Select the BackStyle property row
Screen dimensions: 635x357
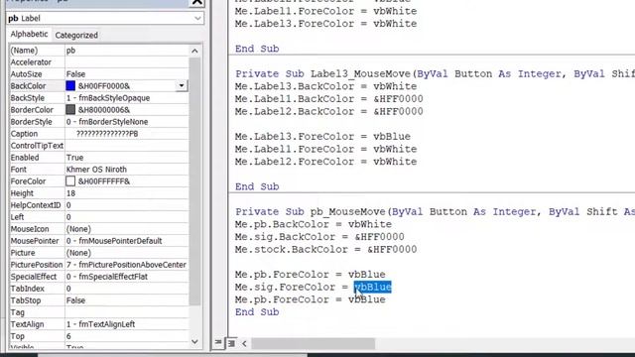[99, 98]
